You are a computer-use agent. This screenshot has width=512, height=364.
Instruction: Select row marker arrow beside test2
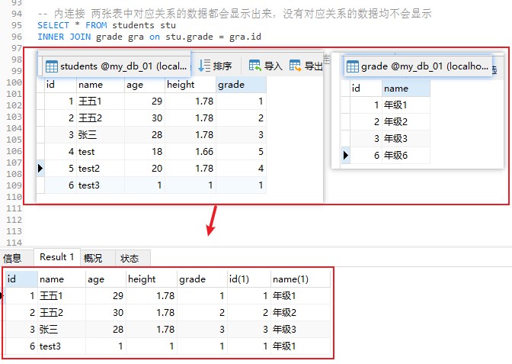(40, 169)
